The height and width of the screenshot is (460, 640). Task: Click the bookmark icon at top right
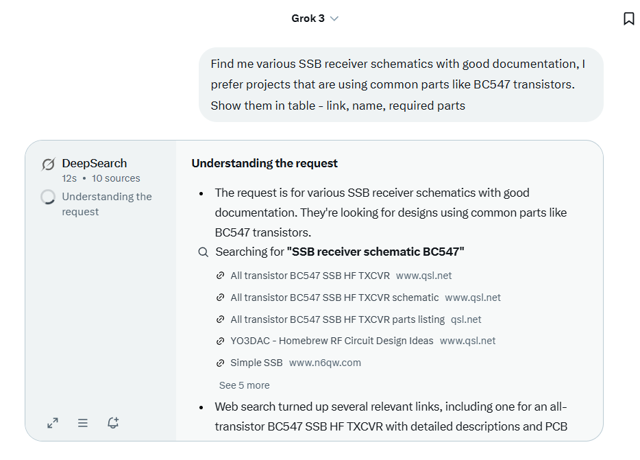(x=628, y=19)
